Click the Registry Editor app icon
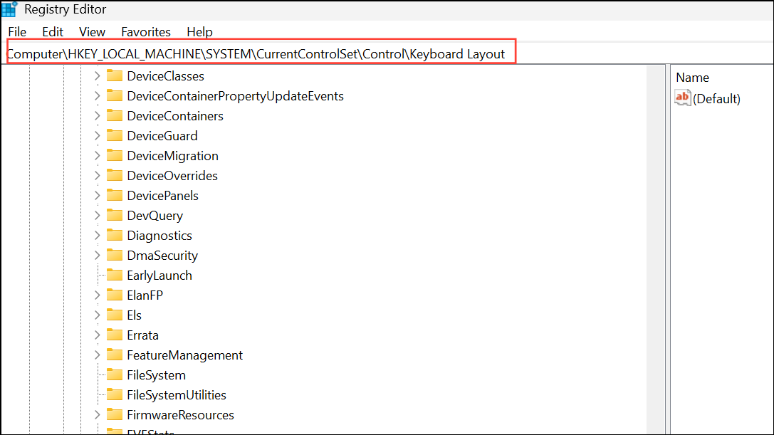Viewport: 774px width, 435px height. tap(9, 9)
